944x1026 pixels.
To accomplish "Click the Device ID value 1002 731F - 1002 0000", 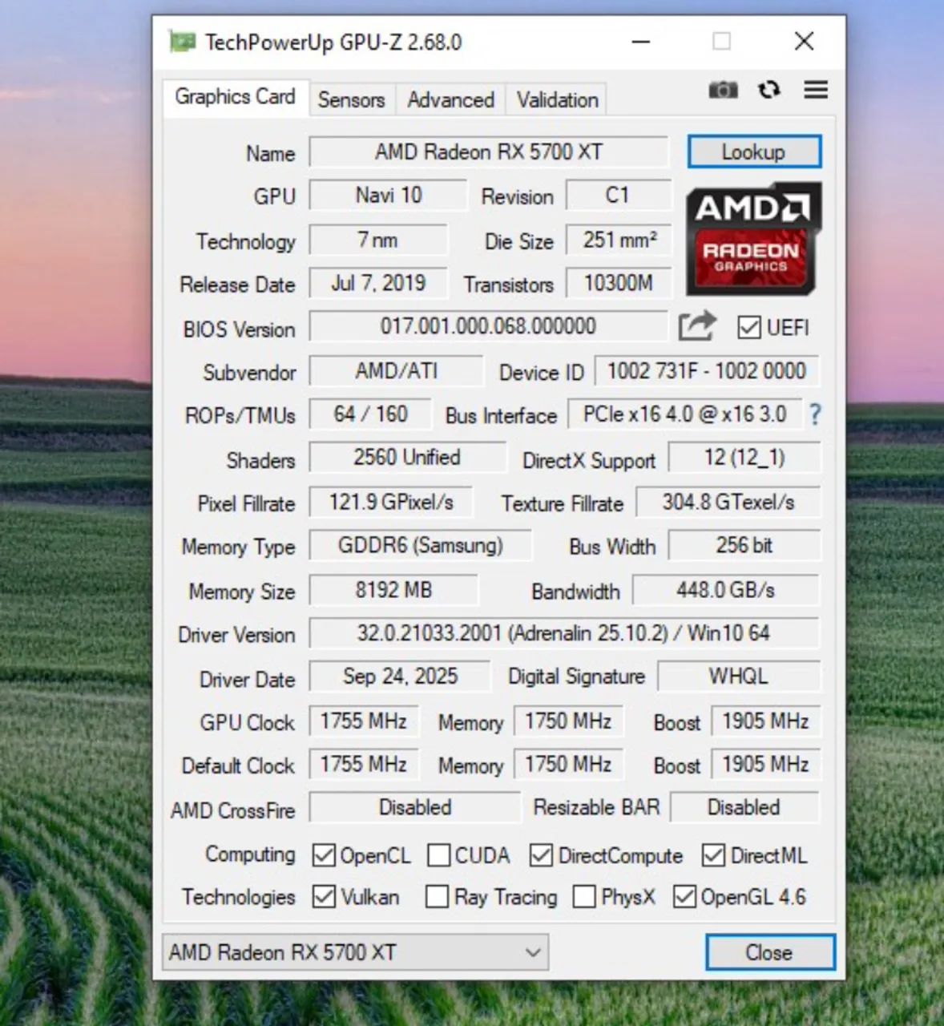I will pos(706,371).
